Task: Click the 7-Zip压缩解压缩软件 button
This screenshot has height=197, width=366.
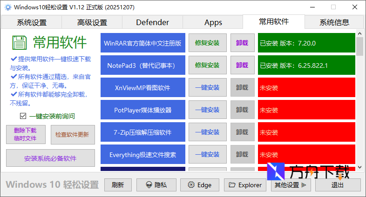Action: [143, 132]
